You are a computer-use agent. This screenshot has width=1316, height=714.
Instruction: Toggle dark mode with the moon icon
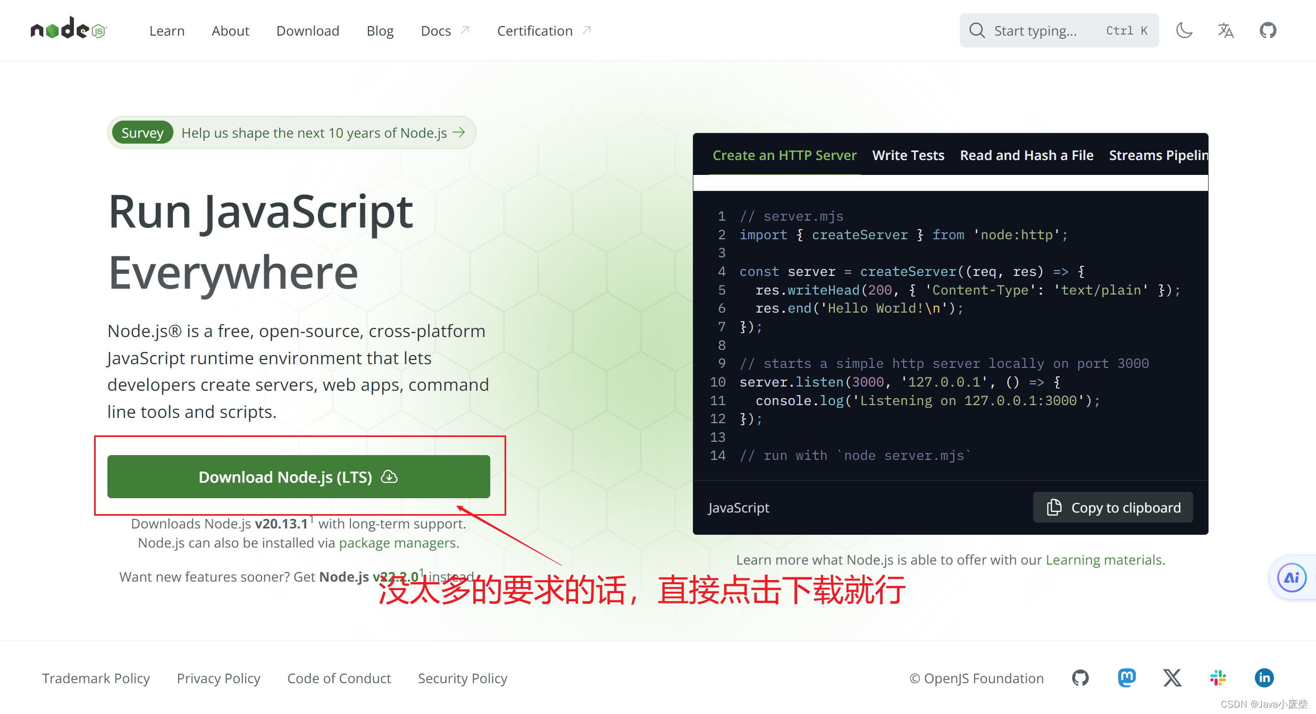(x=1184, y=30)
